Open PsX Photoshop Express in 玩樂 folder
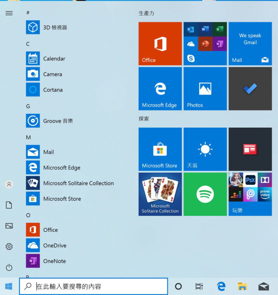 [250, 180]
